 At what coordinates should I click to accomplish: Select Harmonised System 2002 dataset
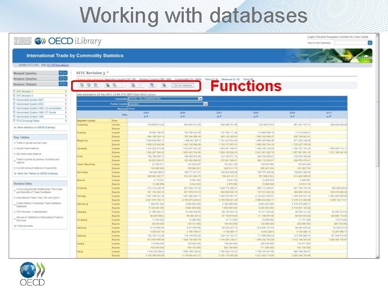[30, 104]
